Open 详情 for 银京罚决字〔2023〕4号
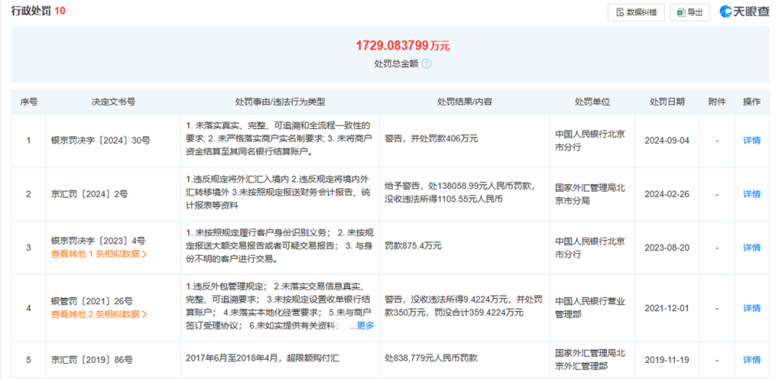779x379 pixels. 751,248
